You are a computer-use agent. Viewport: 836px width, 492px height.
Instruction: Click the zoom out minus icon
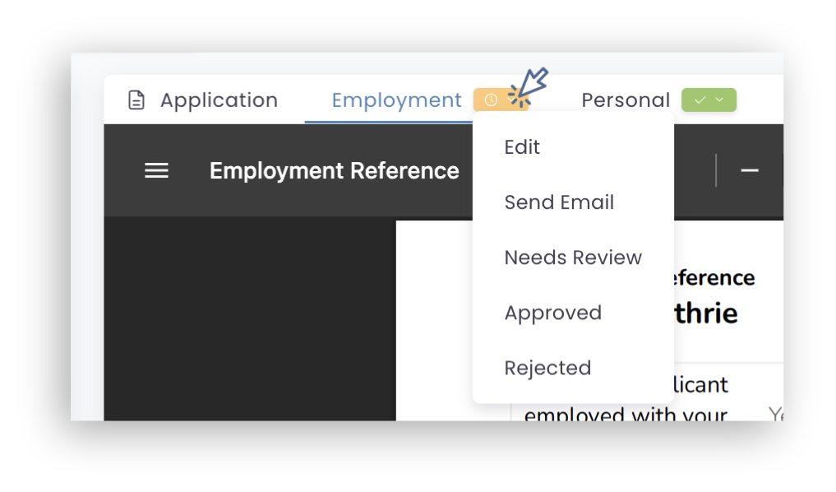[750, 171]
